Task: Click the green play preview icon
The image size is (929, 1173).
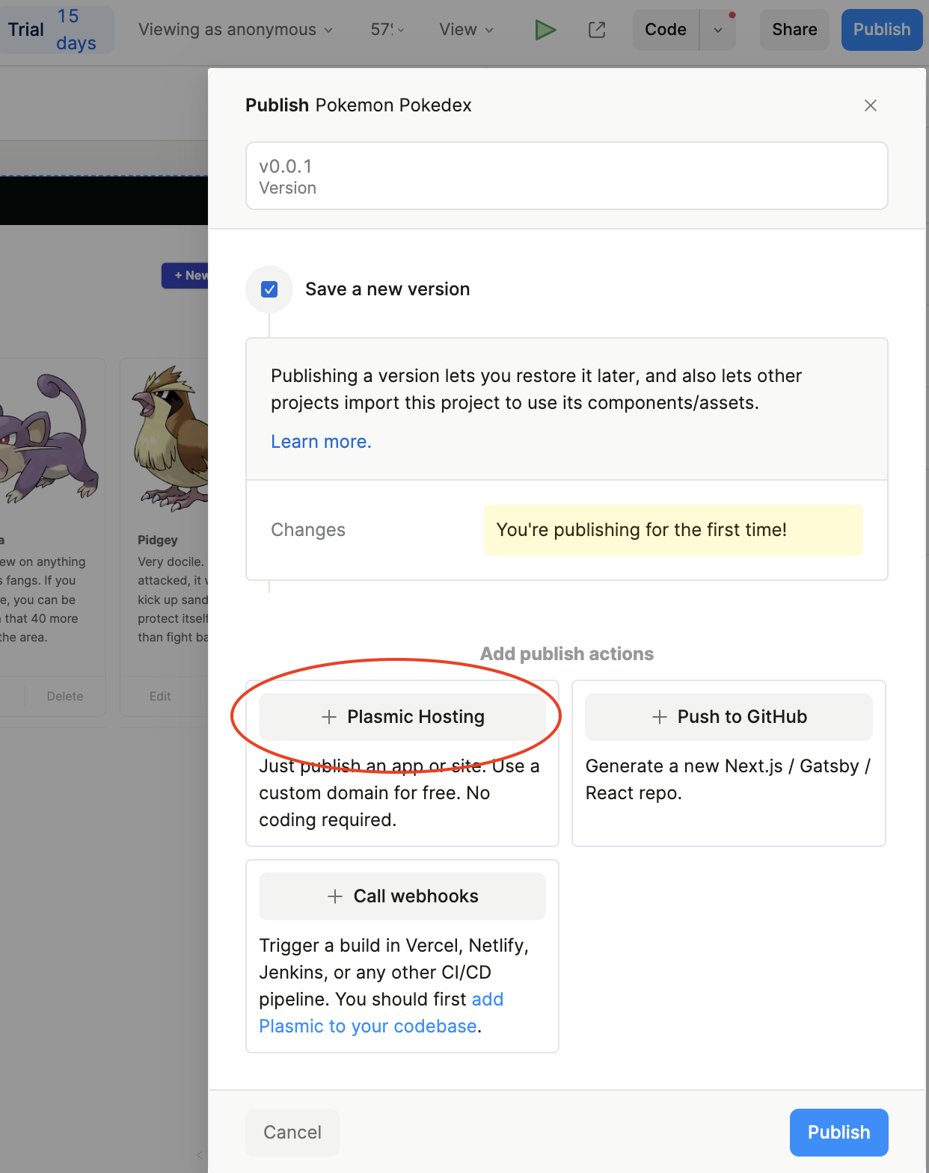Action: (545, 30)
